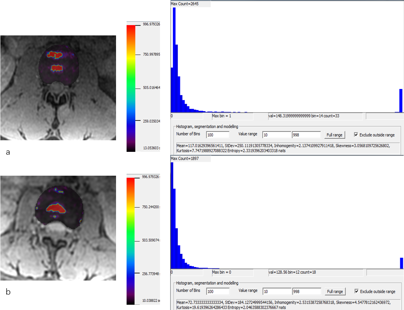
Task: Focus the lower panel's maximum value range field (998)
Action: coord(306,291)
